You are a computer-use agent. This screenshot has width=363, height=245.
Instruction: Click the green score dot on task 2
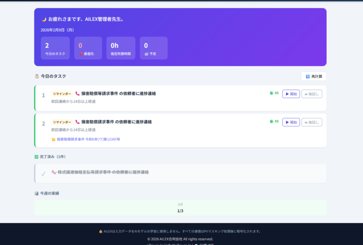272,122
